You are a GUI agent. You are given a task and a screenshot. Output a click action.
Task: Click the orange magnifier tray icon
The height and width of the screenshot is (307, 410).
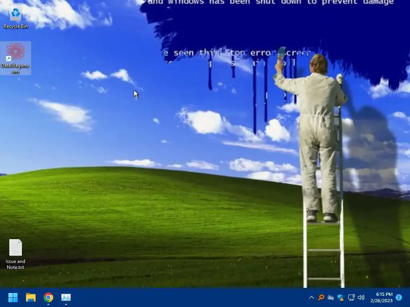(x=321, y=297)
